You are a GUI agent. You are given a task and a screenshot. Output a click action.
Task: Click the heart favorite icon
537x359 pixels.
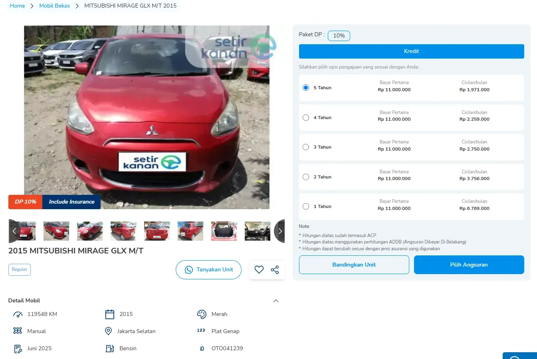[259, 270]
